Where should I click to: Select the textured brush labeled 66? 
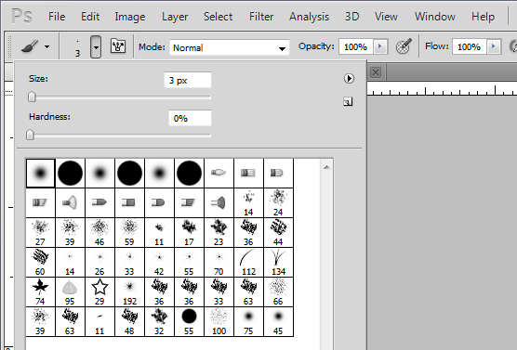[x=278, y=292]
